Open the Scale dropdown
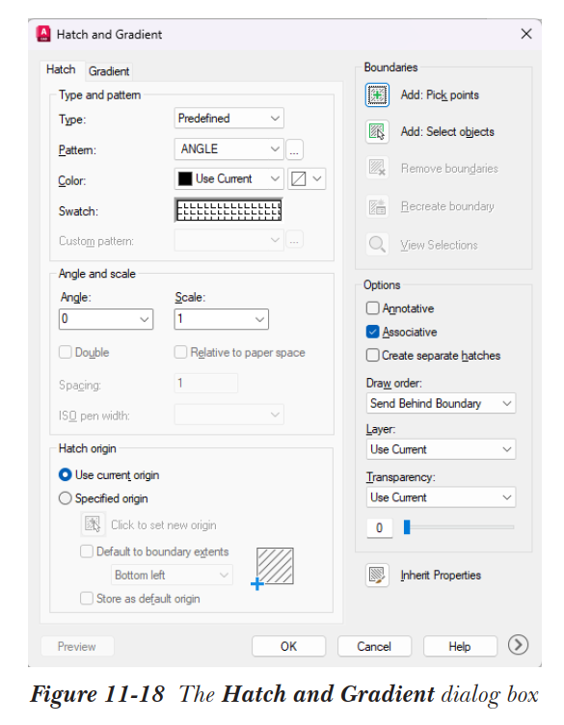This screenshot has height=725, width=564. [x=222, y=319]
